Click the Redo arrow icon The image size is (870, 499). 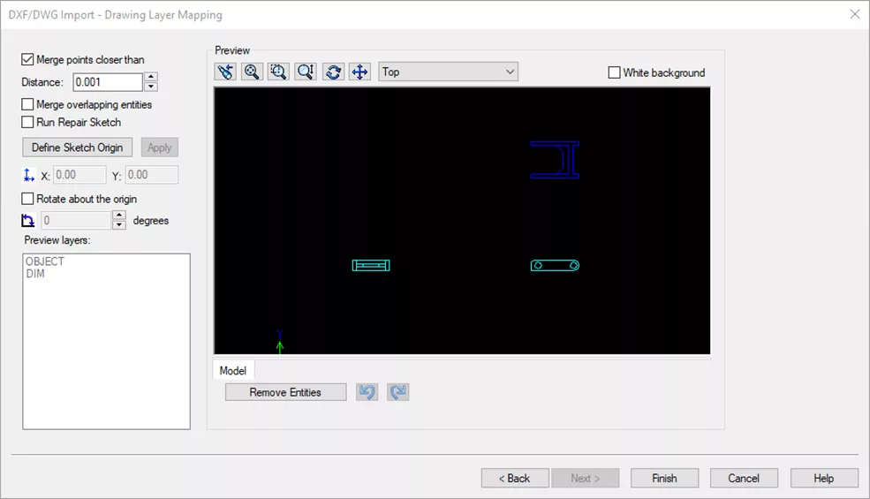pos(397,392)
